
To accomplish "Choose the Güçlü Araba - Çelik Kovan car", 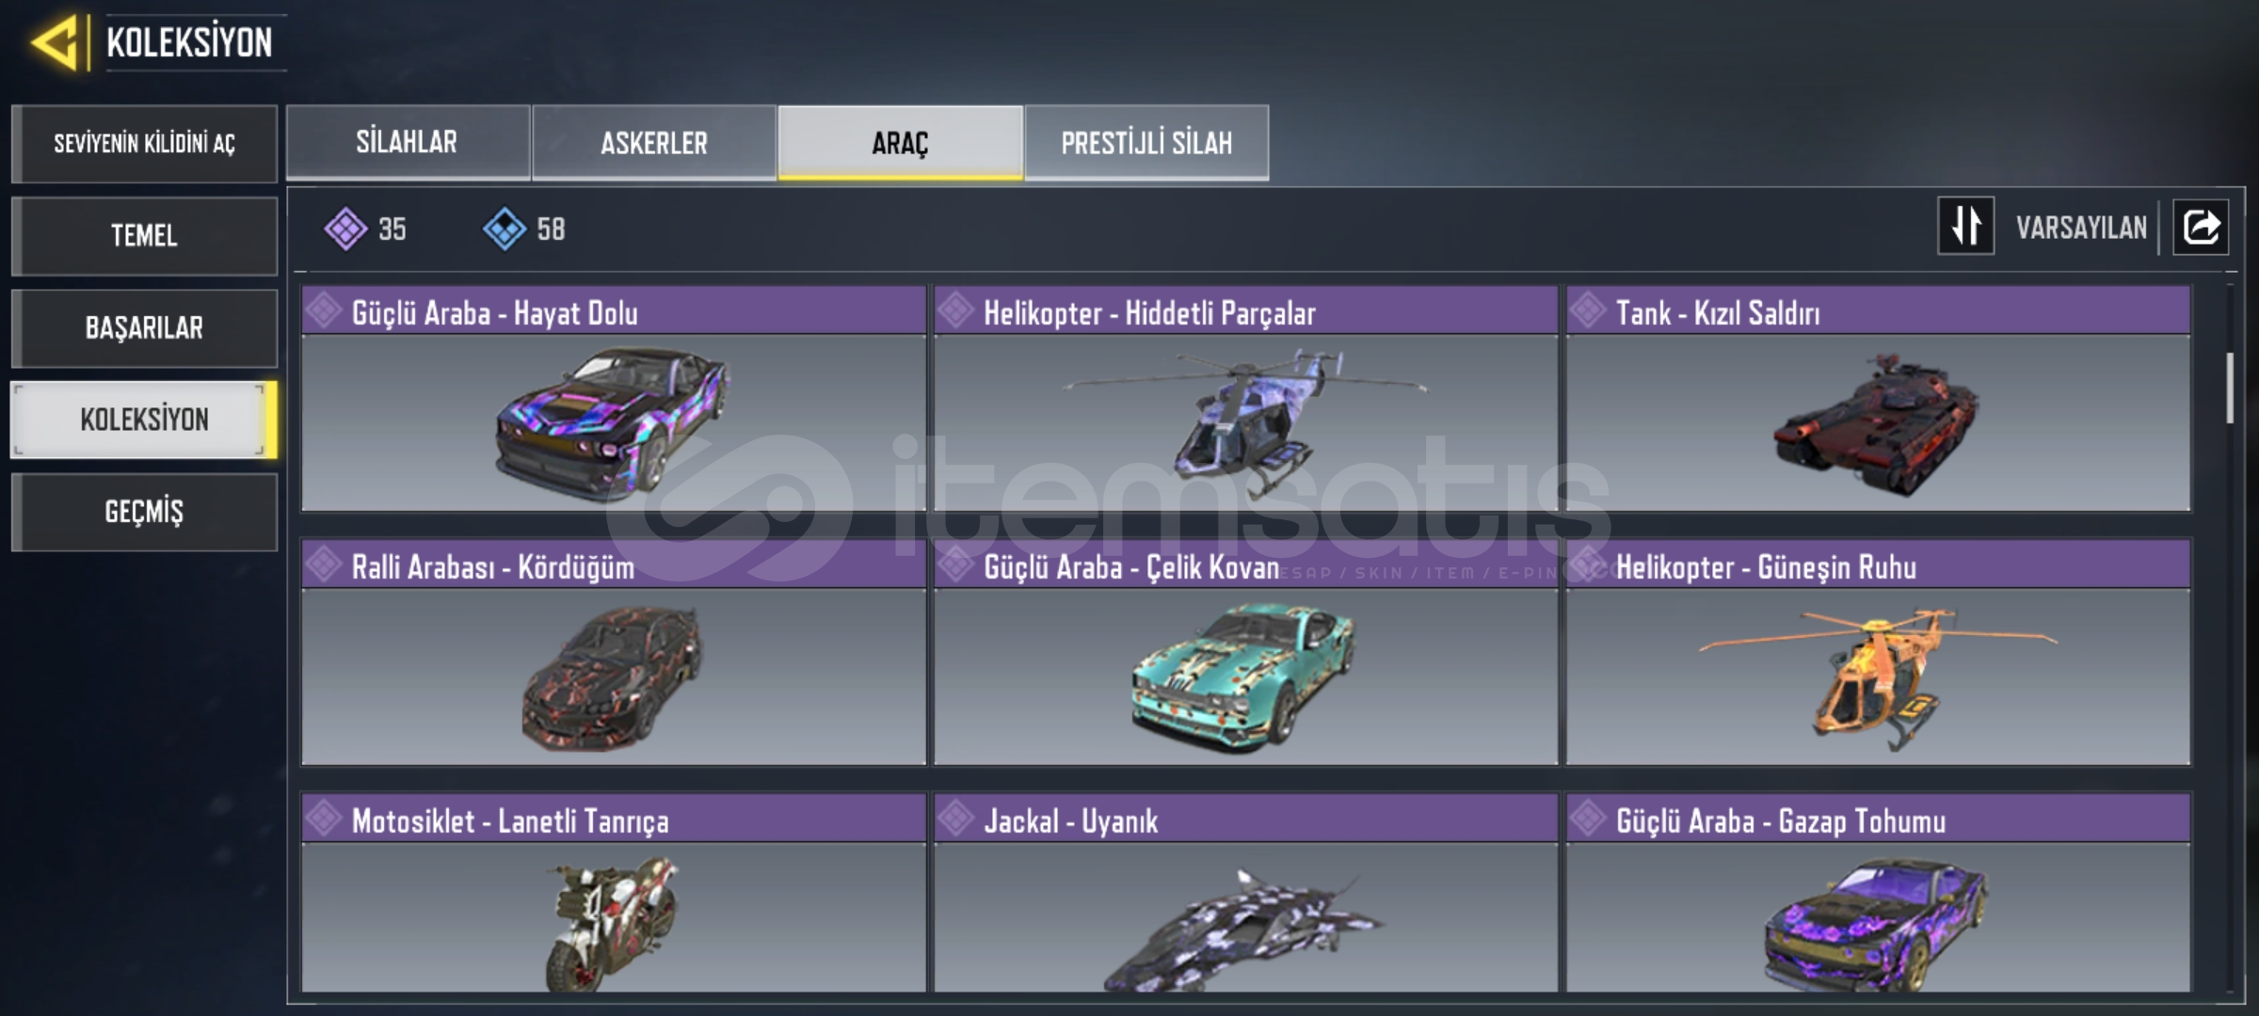I will 1245,653.
